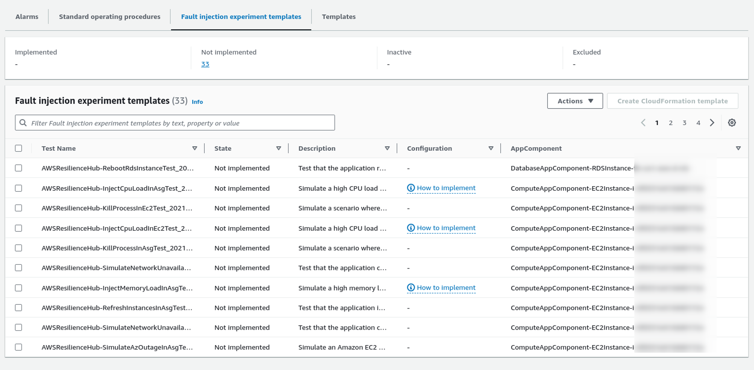Open Standard operating procedures tab
The width and height of the screenshot is (754, 370).
pyautogui.click(x=109, y=17)
